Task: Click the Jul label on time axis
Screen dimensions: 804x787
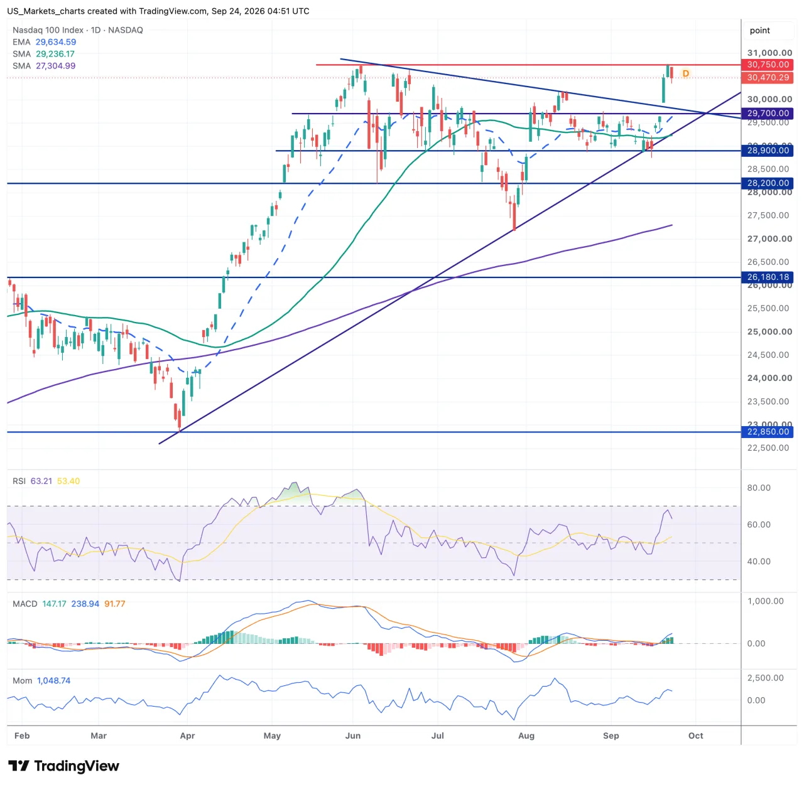Action: click(x=438, y=736)
